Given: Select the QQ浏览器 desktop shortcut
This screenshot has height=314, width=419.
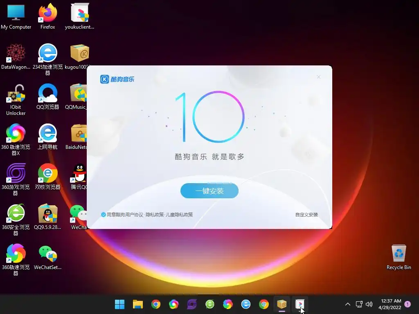Looking at the screenshot, I should 47,96.
